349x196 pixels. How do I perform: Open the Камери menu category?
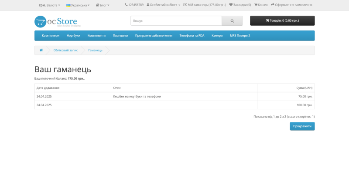point(217,36)
